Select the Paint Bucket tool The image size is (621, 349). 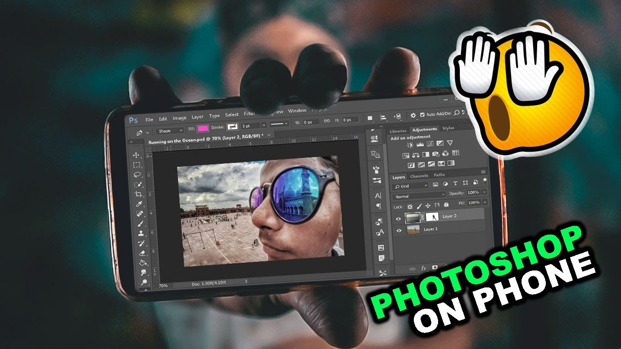coord(143,262)
